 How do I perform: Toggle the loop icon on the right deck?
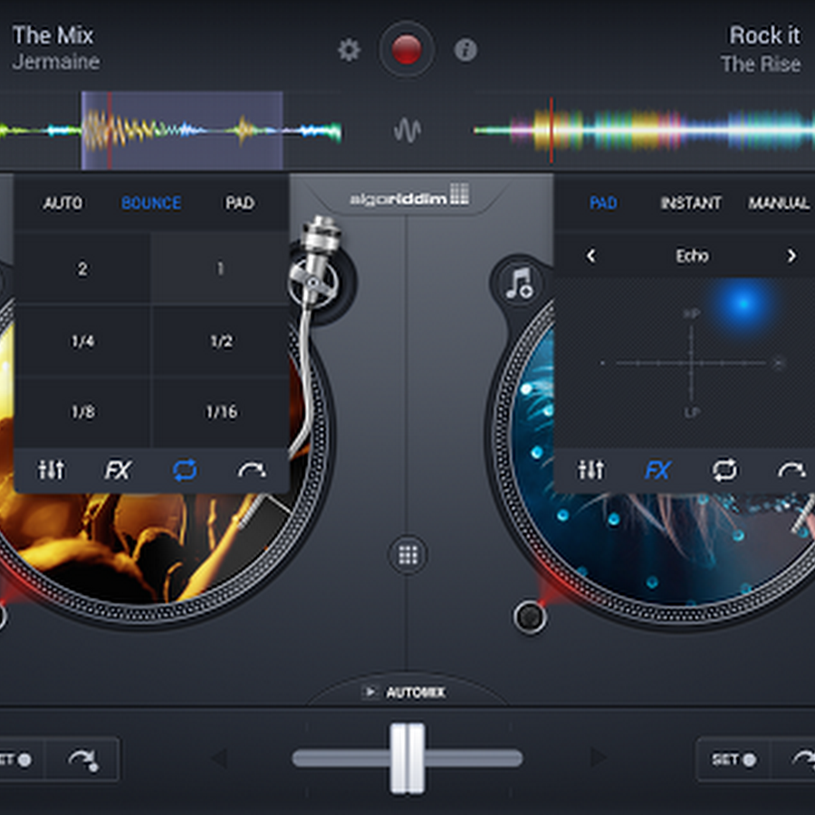coord(724,470)
